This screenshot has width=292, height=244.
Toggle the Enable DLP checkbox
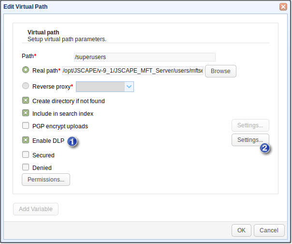[26, 140]
